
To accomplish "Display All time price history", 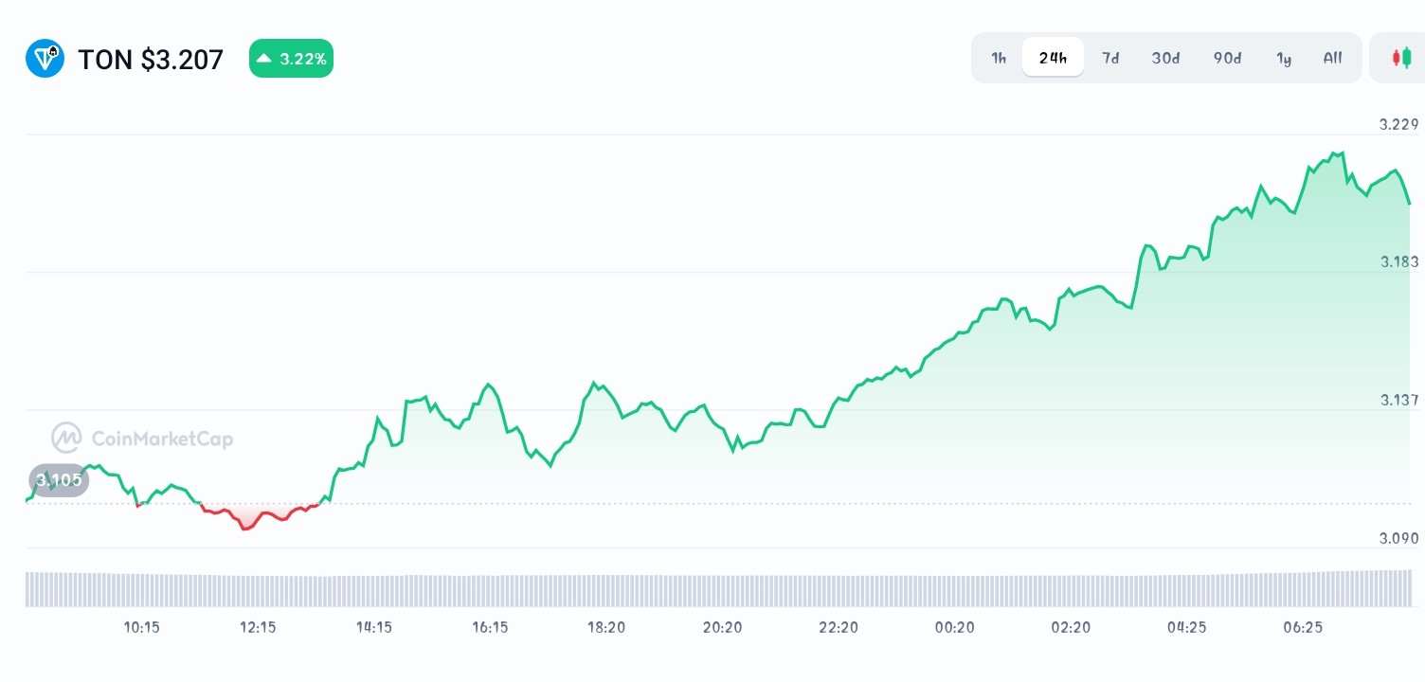I will click(1333, 58).
